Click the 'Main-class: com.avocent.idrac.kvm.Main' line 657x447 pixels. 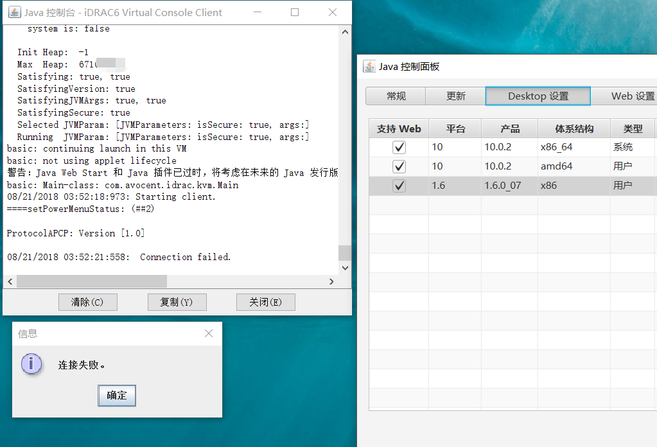pyautogui.click(x=123, y=185)
